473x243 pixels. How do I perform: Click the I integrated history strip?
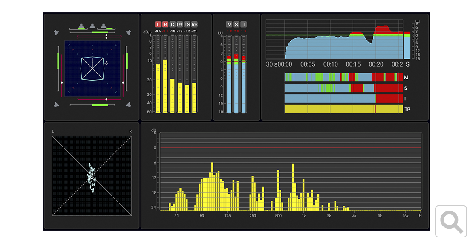343,98
